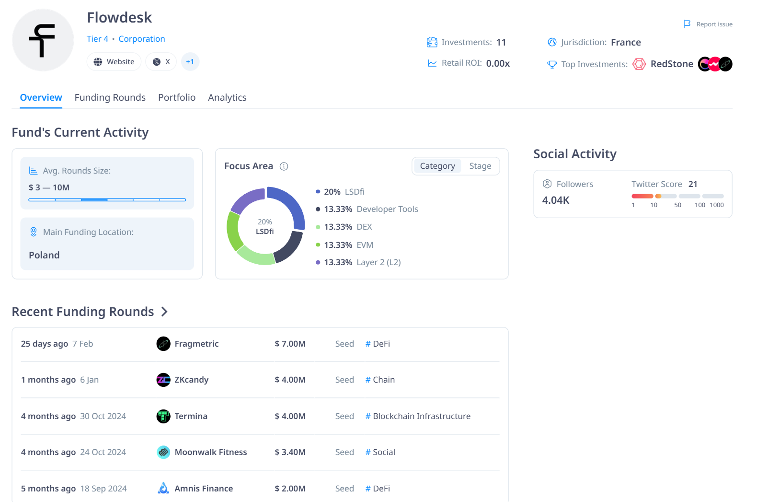768x502 pixels.
Task: Switch to the Analytics tab
Action: pyautogui.click(x=227, y=97)
